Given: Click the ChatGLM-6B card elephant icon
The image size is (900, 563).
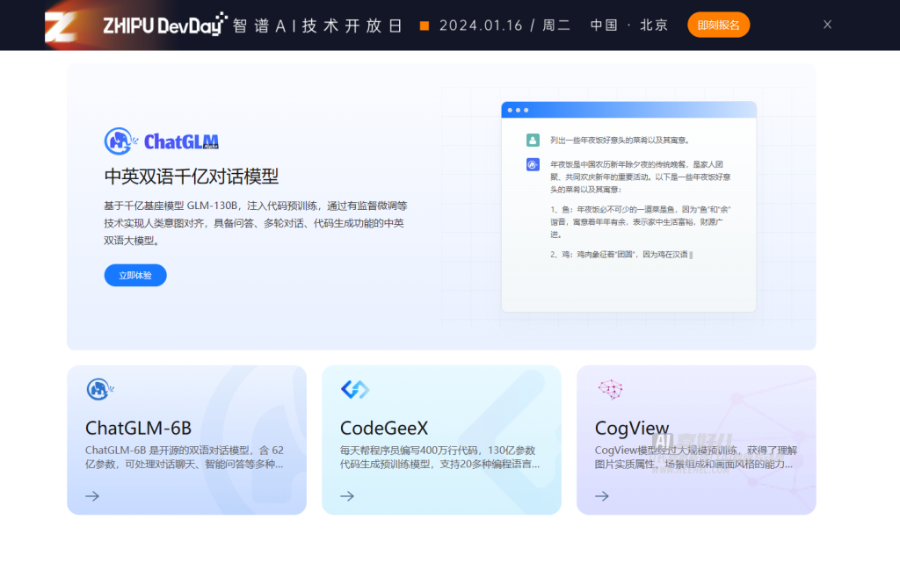Looking at the screenshot, I should (100, 389).
